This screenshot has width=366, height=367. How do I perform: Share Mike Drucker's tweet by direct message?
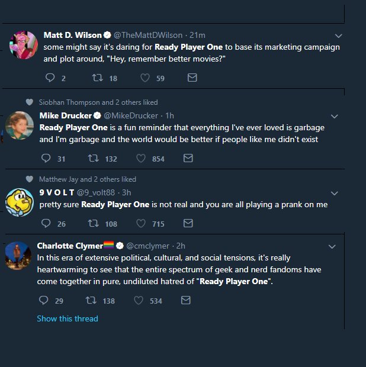click(x=188, y=158)
